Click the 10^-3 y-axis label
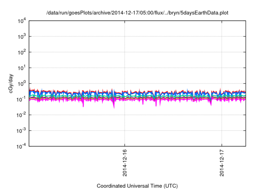The width and height of the screenshot is (271, 190). click(21, 131)
